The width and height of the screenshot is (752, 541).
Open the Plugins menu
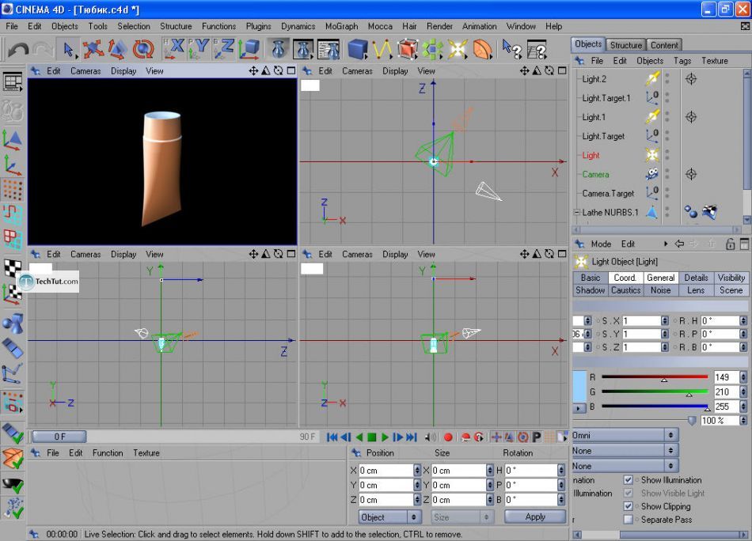point(259,26)
